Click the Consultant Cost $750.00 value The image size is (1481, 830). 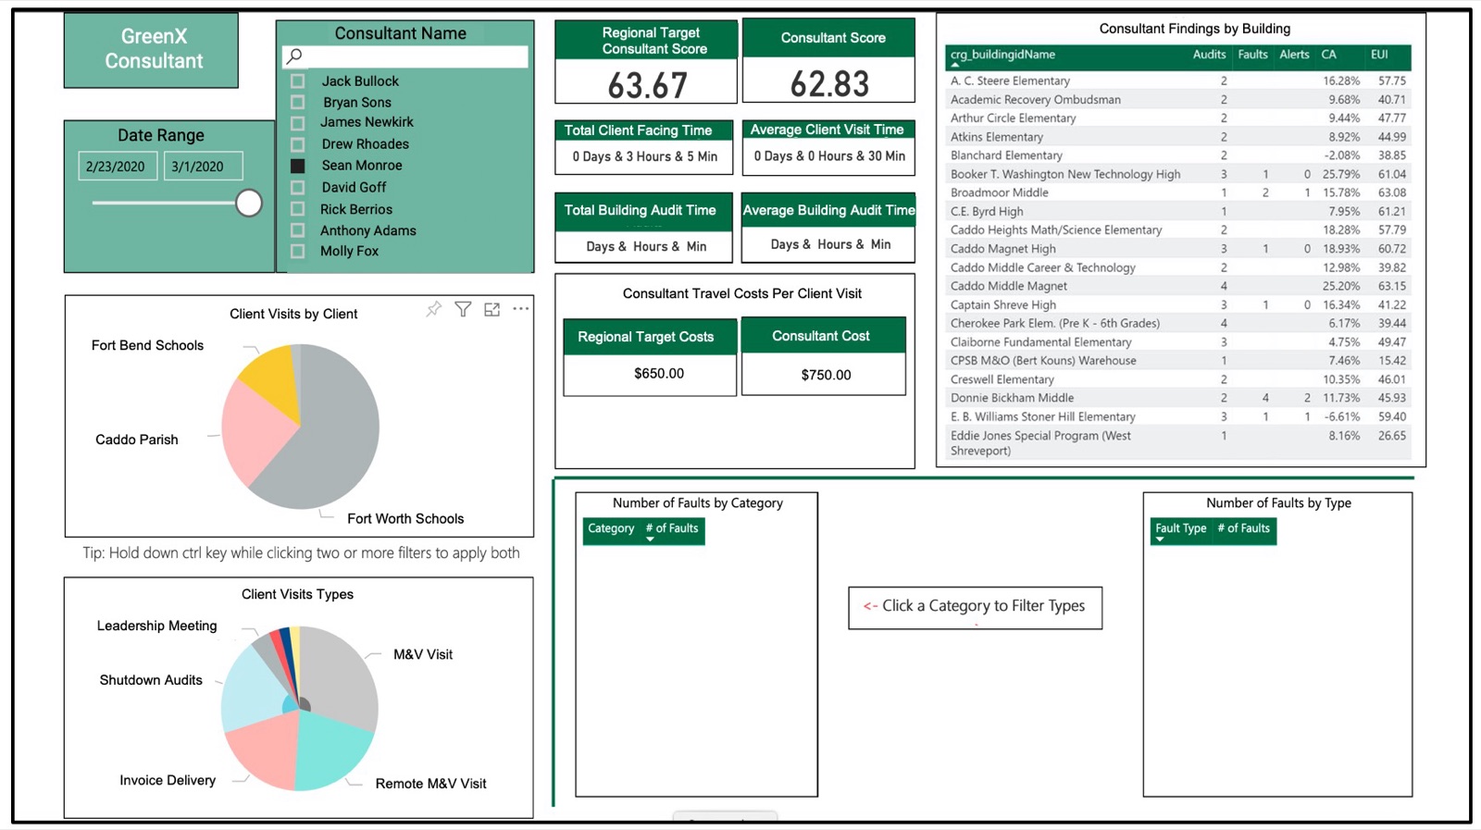tap(826, 375)
